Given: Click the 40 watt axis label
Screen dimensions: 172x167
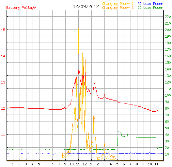Looking at the screenshot, I should [x=167, y=135].
